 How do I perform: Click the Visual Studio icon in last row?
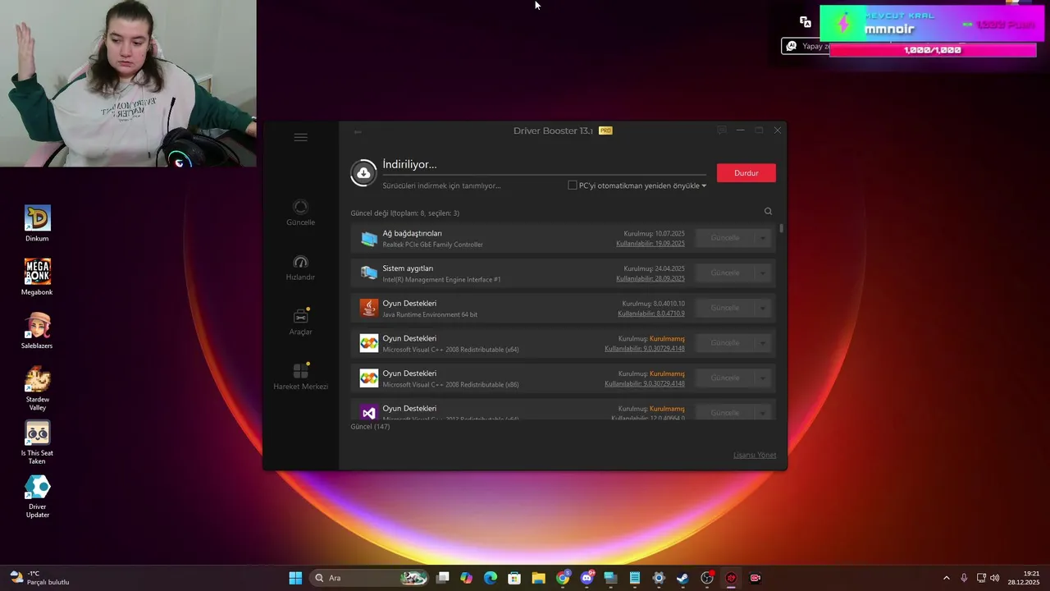(369, 412)
